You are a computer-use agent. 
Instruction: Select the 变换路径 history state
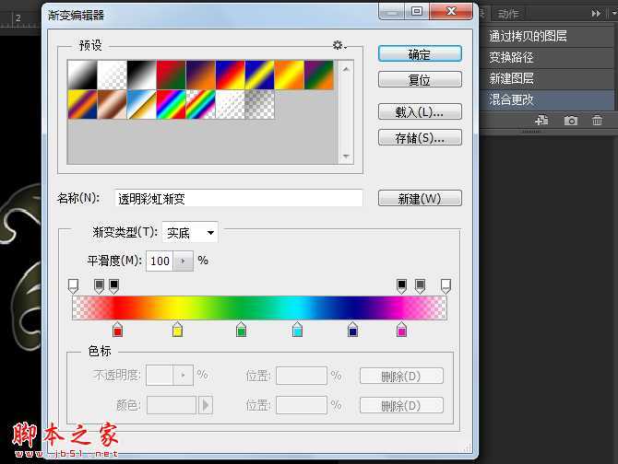511,57
